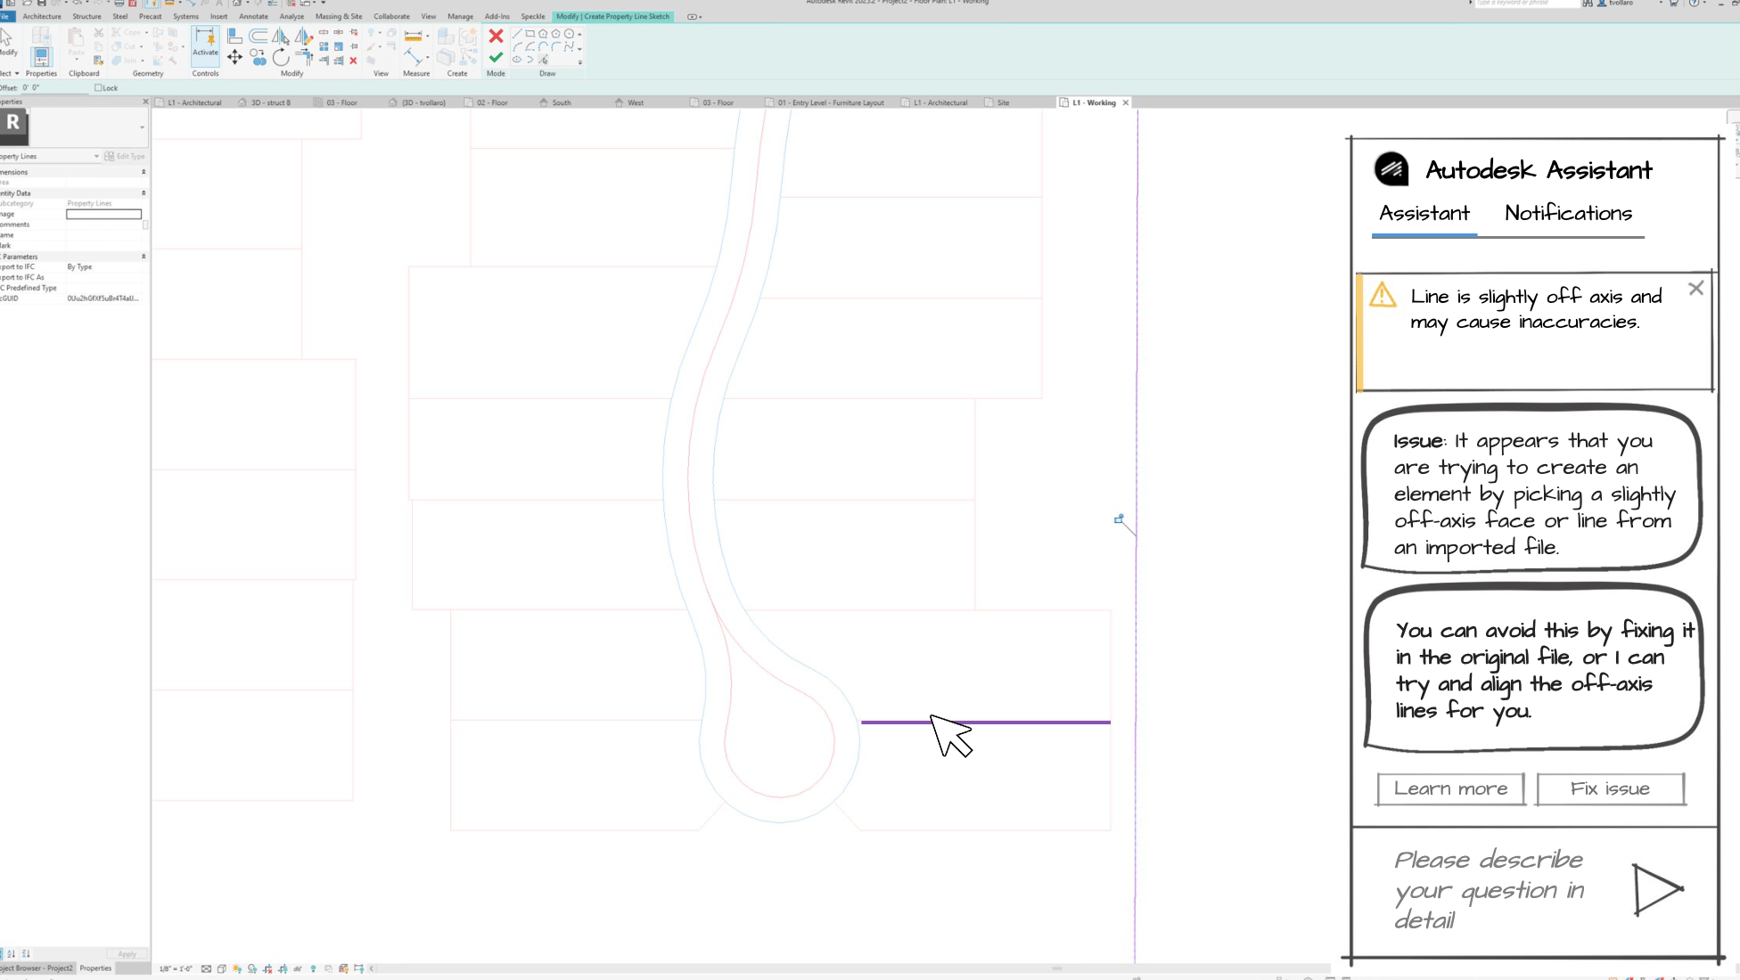The image size is (1740, 980).
Task: Collapse the Identity Data section
Action: tap(144, 192)
